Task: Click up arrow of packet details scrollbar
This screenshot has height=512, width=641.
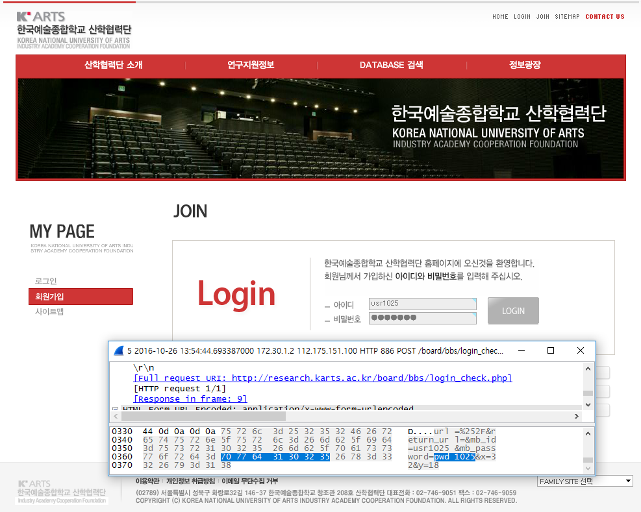Action: pos(588,369)
